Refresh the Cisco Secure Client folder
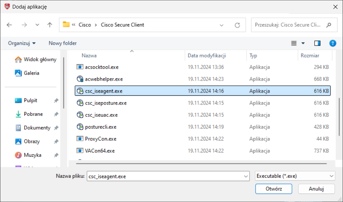Screen dimensions: 343x202 (237, 25)
